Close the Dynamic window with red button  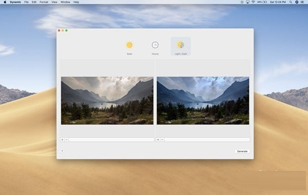(x=59, y=30)
